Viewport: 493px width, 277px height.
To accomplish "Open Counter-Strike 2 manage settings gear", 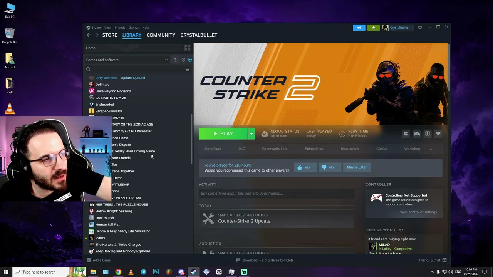I will (406, 133).
